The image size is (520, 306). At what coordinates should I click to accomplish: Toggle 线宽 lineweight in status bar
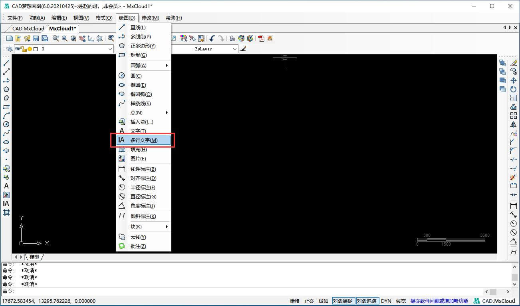click(401, 301)
